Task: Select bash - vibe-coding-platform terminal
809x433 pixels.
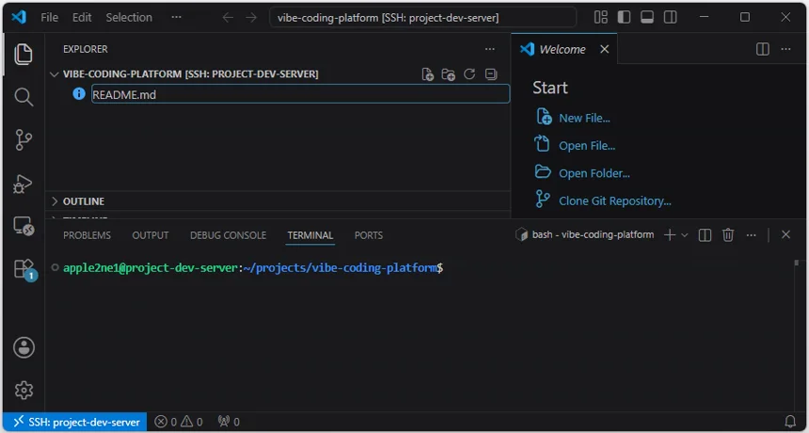Action: click(x=584, y=235)
